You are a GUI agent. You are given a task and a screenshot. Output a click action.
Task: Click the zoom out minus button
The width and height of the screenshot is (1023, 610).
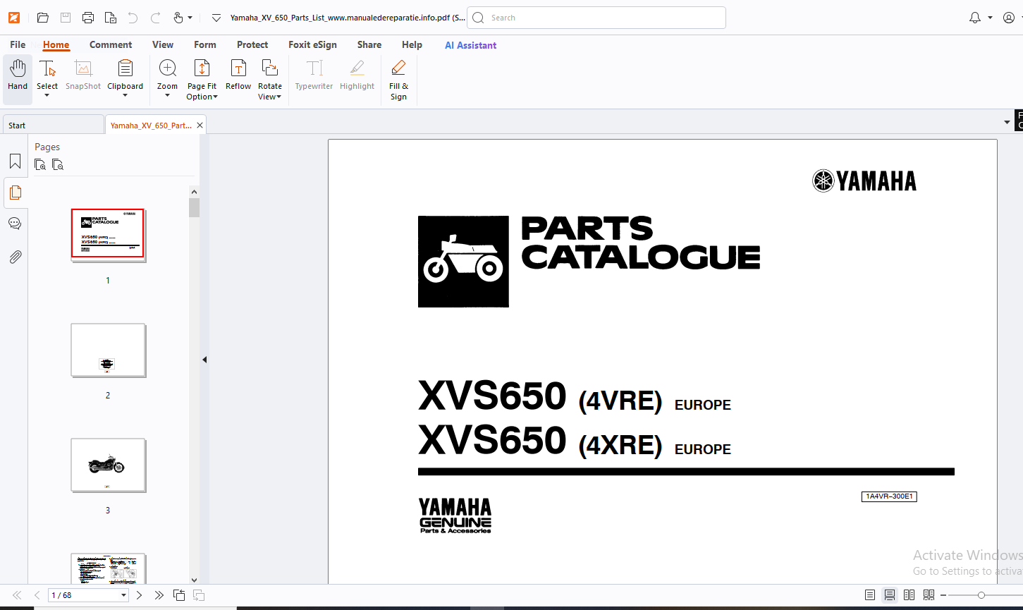coord(943,595)
